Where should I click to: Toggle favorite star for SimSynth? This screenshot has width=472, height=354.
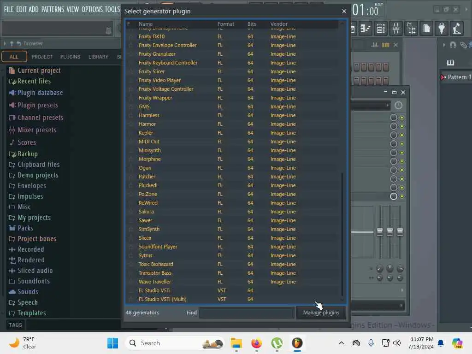(x=130, y=230)
